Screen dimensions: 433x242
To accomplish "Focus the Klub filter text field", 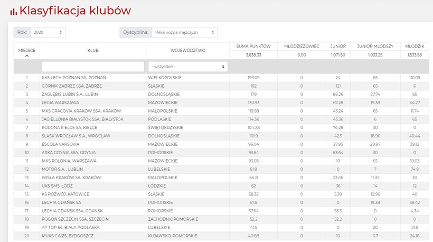I will (93, 67).
